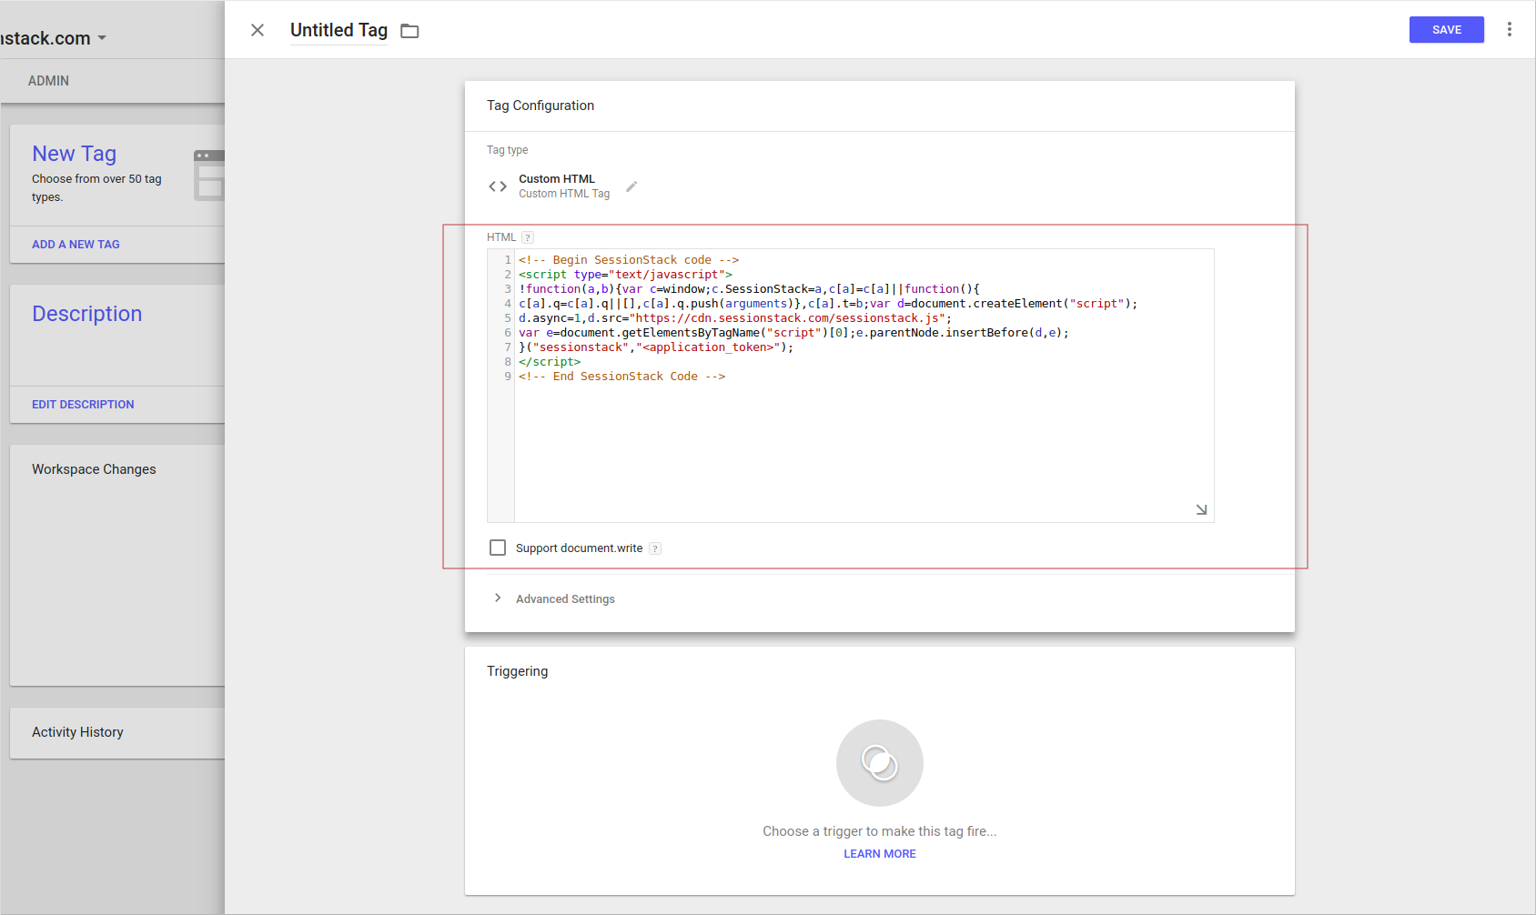Image resolution: width=1536 pixels, height=915 pixels.
Task: Open the account dropdown next to stack.com
Action: click(102, 38)
